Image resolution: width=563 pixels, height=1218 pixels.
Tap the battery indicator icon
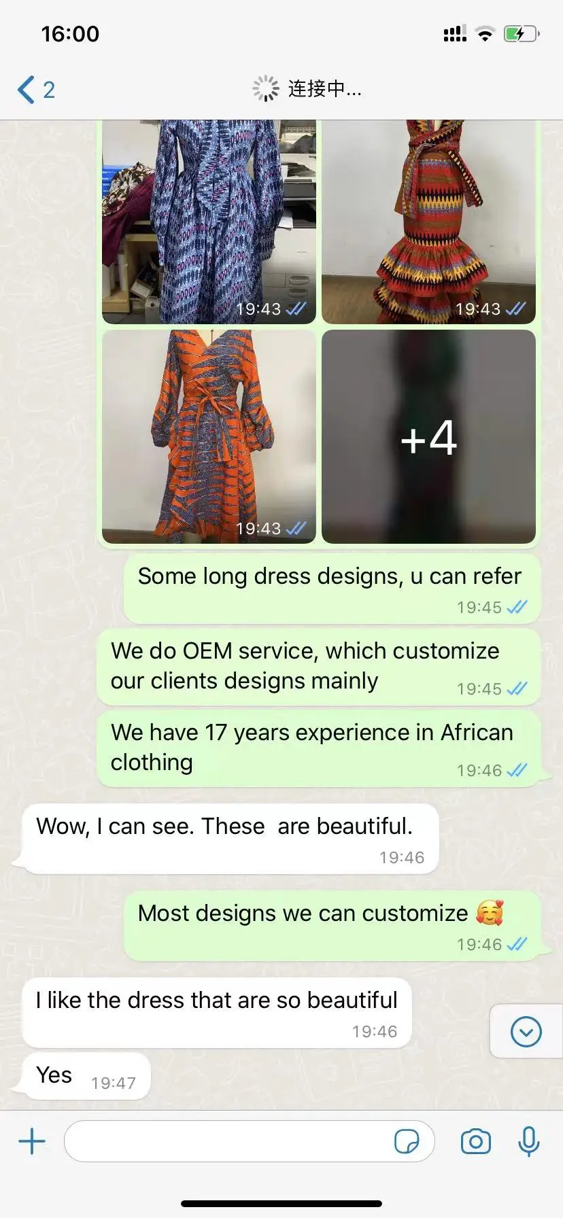coord(522,34)
